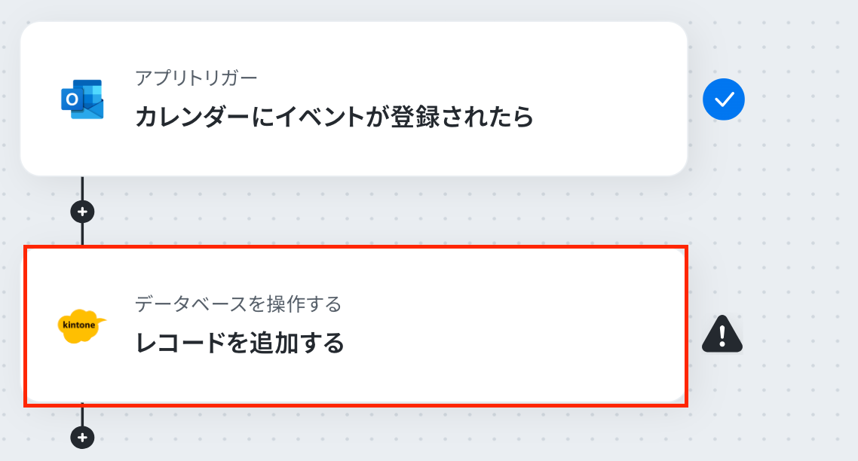Select the アプリトリガー label text
858x461 pixels.
pos(196,78)
